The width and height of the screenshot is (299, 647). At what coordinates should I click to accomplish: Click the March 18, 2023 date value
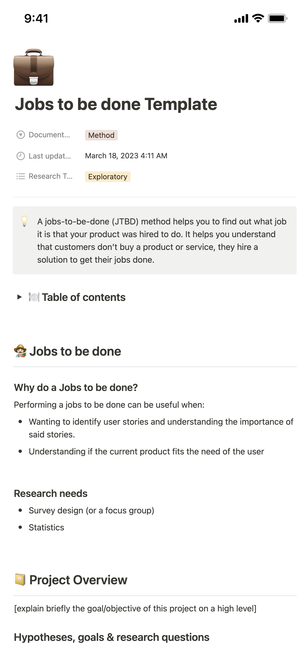pyautogui.click(x=126, y=156)
